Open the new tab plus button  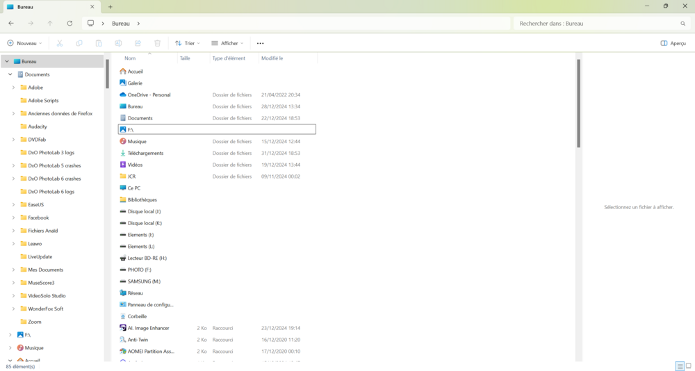[x=110, y=7]
